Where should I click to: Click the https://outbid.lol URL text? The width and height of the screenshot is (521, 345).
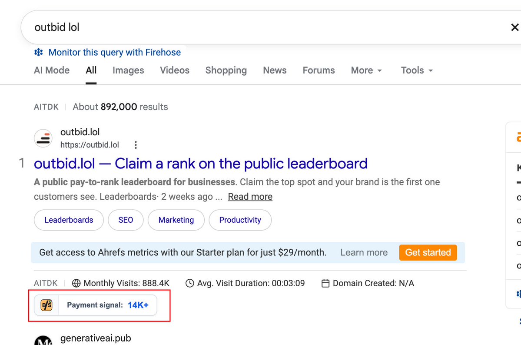(x=90, y=145)
